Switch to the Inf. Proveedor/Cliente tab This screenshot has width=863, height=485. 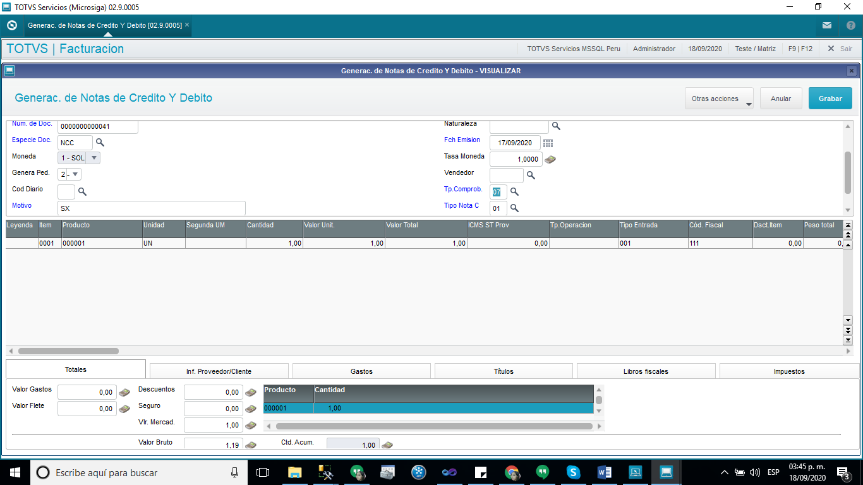click(219, 371)
